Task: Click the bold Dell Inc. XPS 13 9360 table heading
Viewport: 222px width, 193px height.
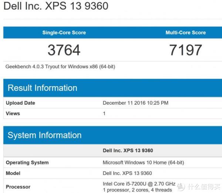Action: pos(128,150)
